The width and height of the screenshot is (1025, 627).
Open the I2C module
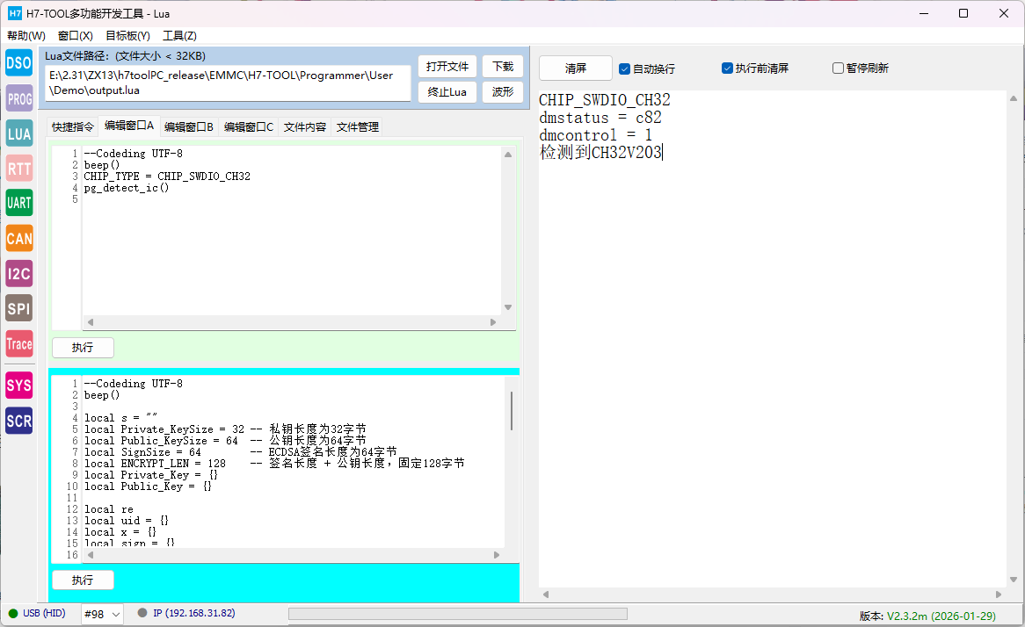(x=19, y=274)
